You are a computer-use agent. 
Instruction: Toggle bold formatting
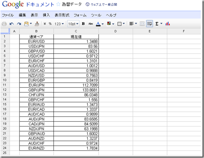click(83, 24)
